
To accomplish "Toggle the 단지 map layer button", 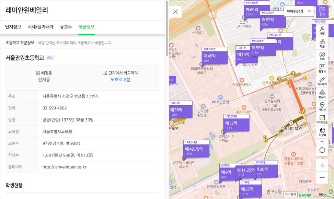I will 322,12.
